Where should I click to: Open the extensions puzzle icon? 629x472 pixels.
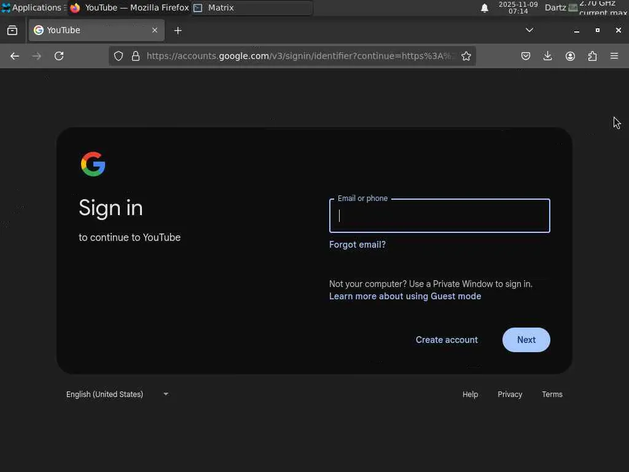click(592, 56)
